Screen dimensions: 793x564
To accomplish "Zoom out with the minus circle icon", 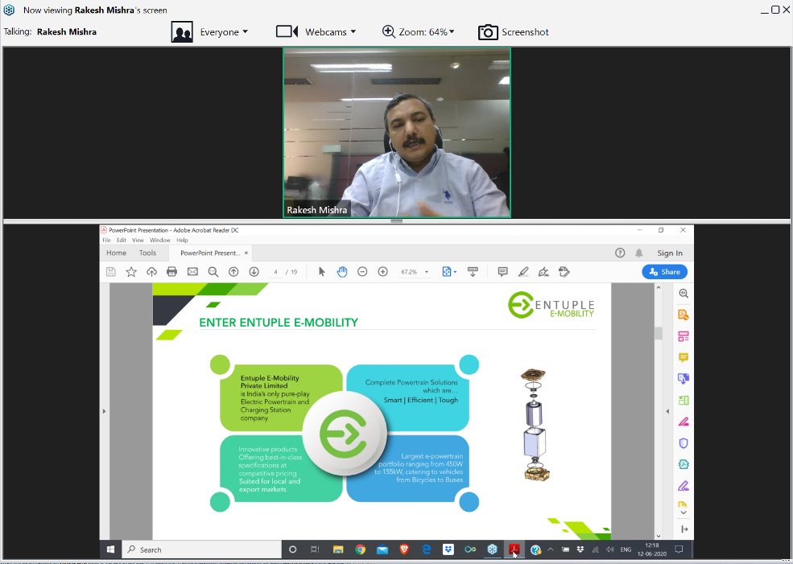I will [362, 272].
